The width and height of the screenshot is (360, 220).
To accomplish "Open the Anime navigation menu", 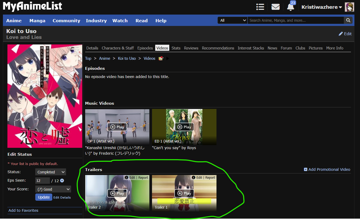I will click(14, 20).
